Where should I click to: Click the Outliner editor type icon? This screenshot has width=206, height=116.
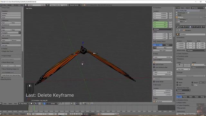[x=178, y=8]
